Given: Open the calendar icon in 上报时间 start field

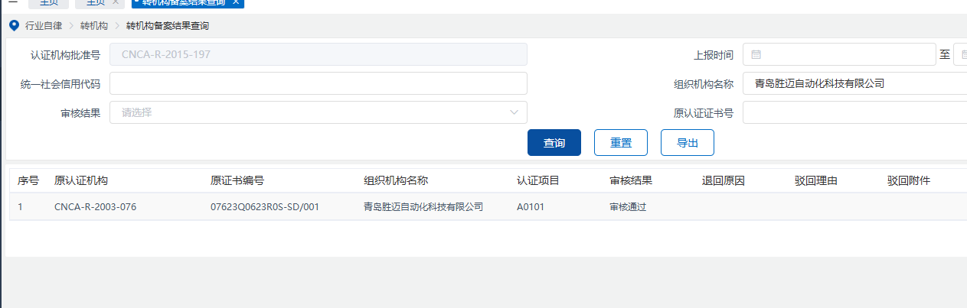Looking at the screenshot, I should coord(756,55).
